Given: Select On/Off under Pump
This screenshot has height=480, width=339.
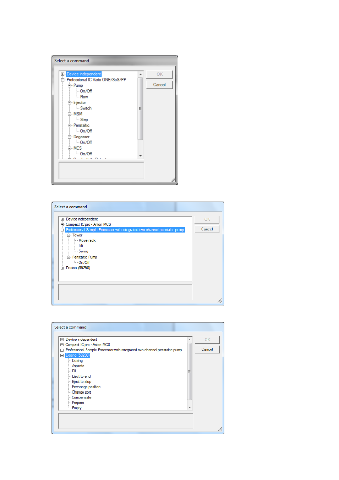Looking at the screenshot, I should point(86,91).
